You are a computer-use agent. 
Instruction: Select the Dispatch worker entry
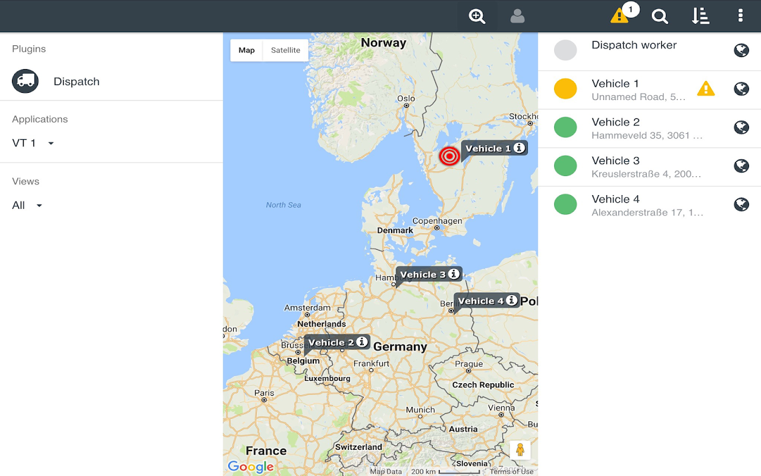tap(649, 51)
